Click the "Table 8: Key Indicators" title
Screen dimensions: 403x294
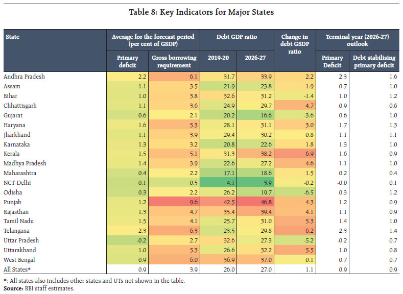pyautogui.click(x=201, y=12)
